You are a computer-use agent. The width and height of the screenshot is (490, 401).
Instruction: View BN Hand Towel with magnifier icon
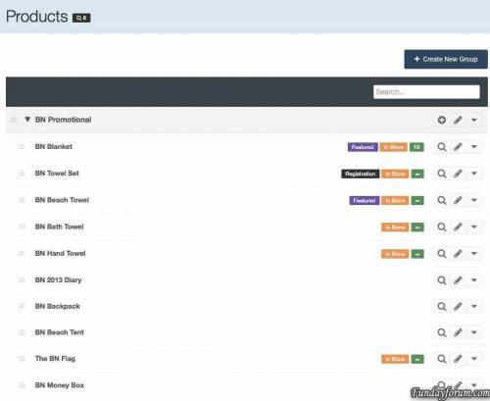coord(442,254)
